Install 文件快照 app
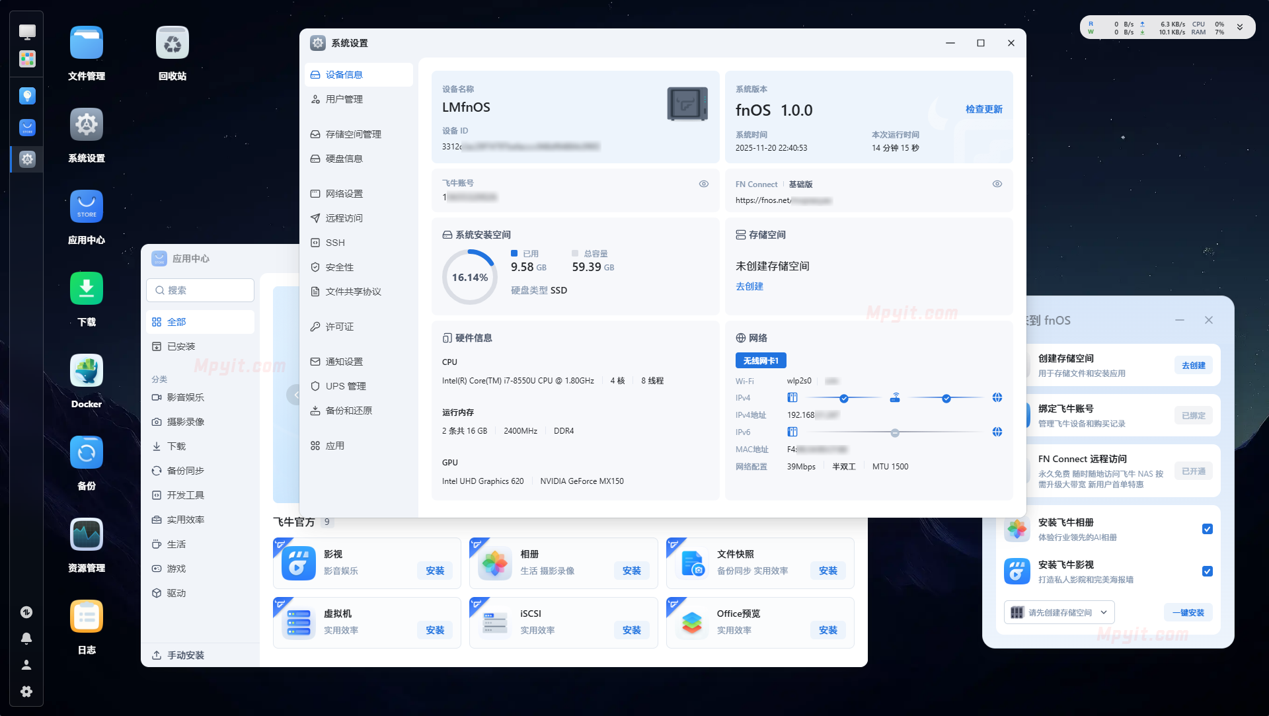The image size is (1269, 716). [828, 571]
